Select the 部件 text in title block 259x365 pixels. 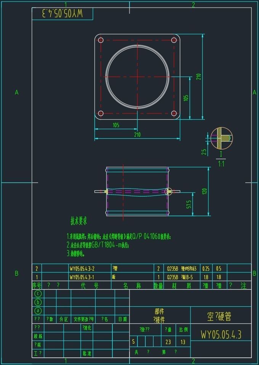pyautogui.click(x=160, y=311)
